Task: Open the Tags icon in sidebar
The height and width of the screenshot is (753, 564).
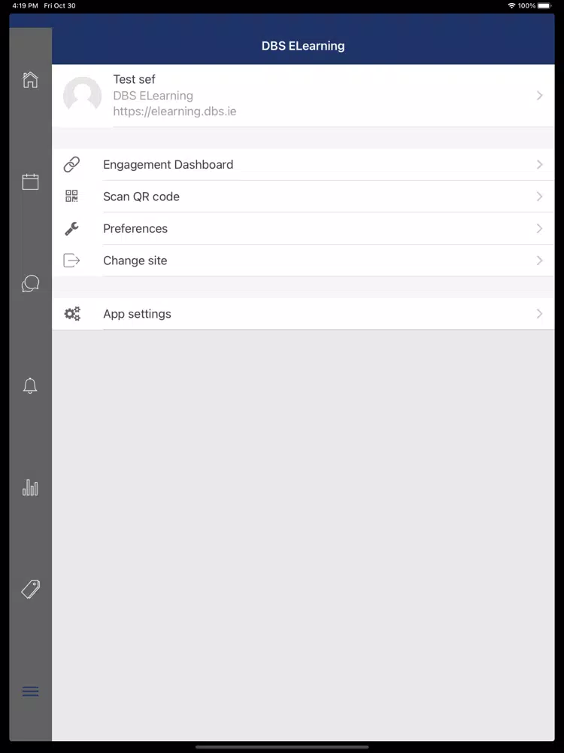Action: (x=30, y=590)
